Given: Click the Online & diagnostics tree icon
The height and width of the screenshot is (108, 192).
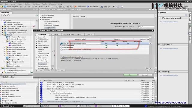Looking at the screenshot, I should 7,39.
